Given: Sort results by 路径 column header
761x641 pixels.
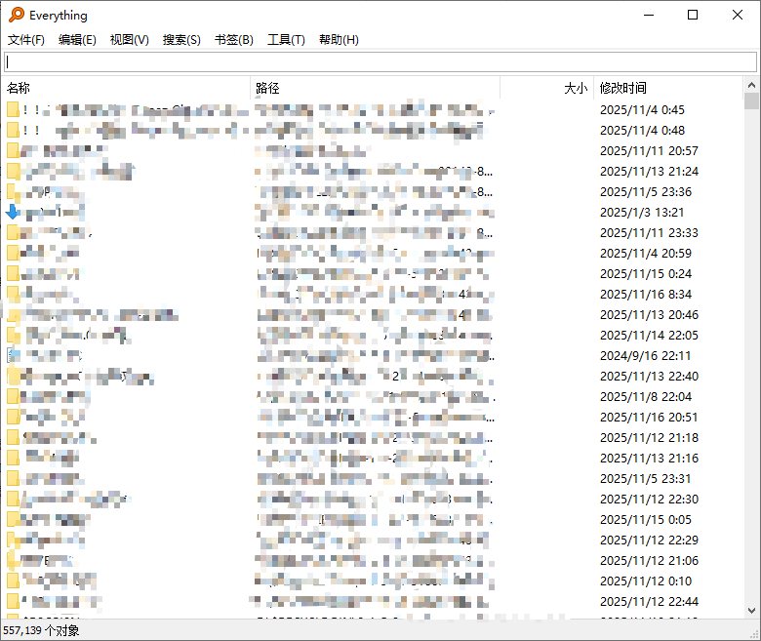Looking at the screenshot, I should point(376,88).
